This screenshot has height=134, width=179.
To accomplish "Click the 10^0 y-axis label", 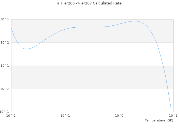I will [5, 89].
